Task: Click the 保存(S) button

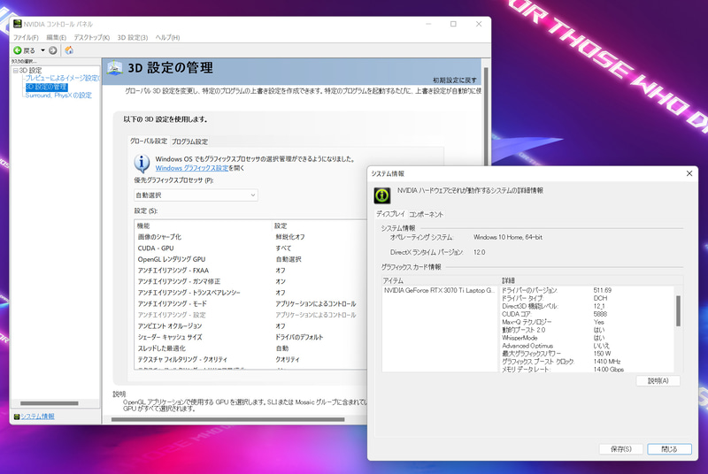Action: coord(621,449)
